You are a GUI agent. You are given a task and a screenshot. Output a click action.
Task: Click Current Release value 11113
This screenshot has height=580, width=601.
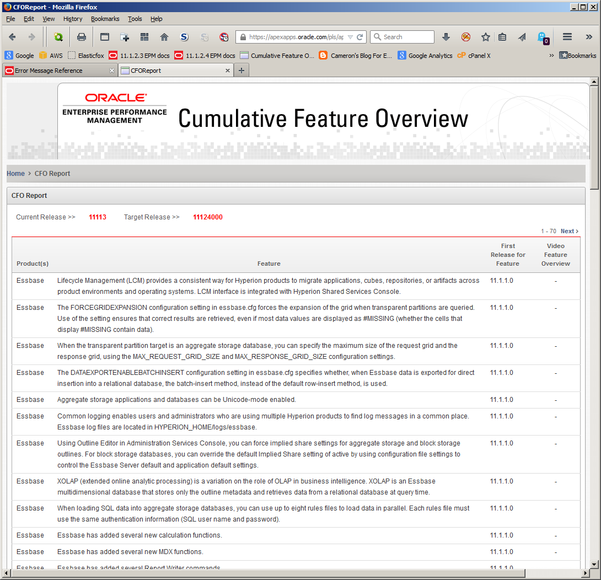click(x=98, y=217)
